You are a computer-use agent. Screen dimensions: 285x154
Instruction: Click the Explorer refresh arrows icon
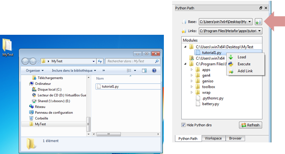[x=100, y=61]
